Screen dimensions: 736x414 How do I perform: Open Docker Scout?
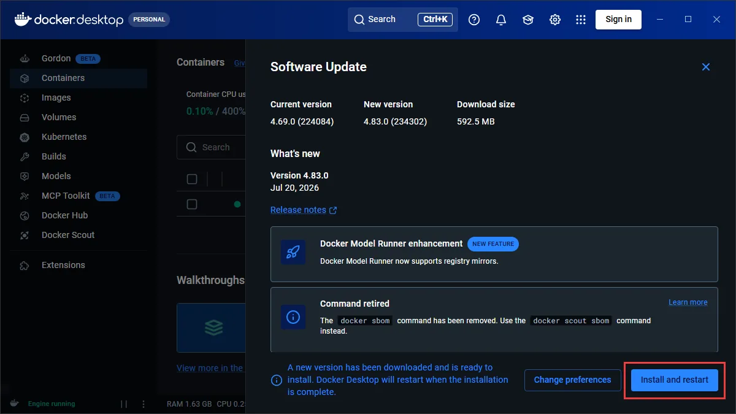click(x=79, y=236)
